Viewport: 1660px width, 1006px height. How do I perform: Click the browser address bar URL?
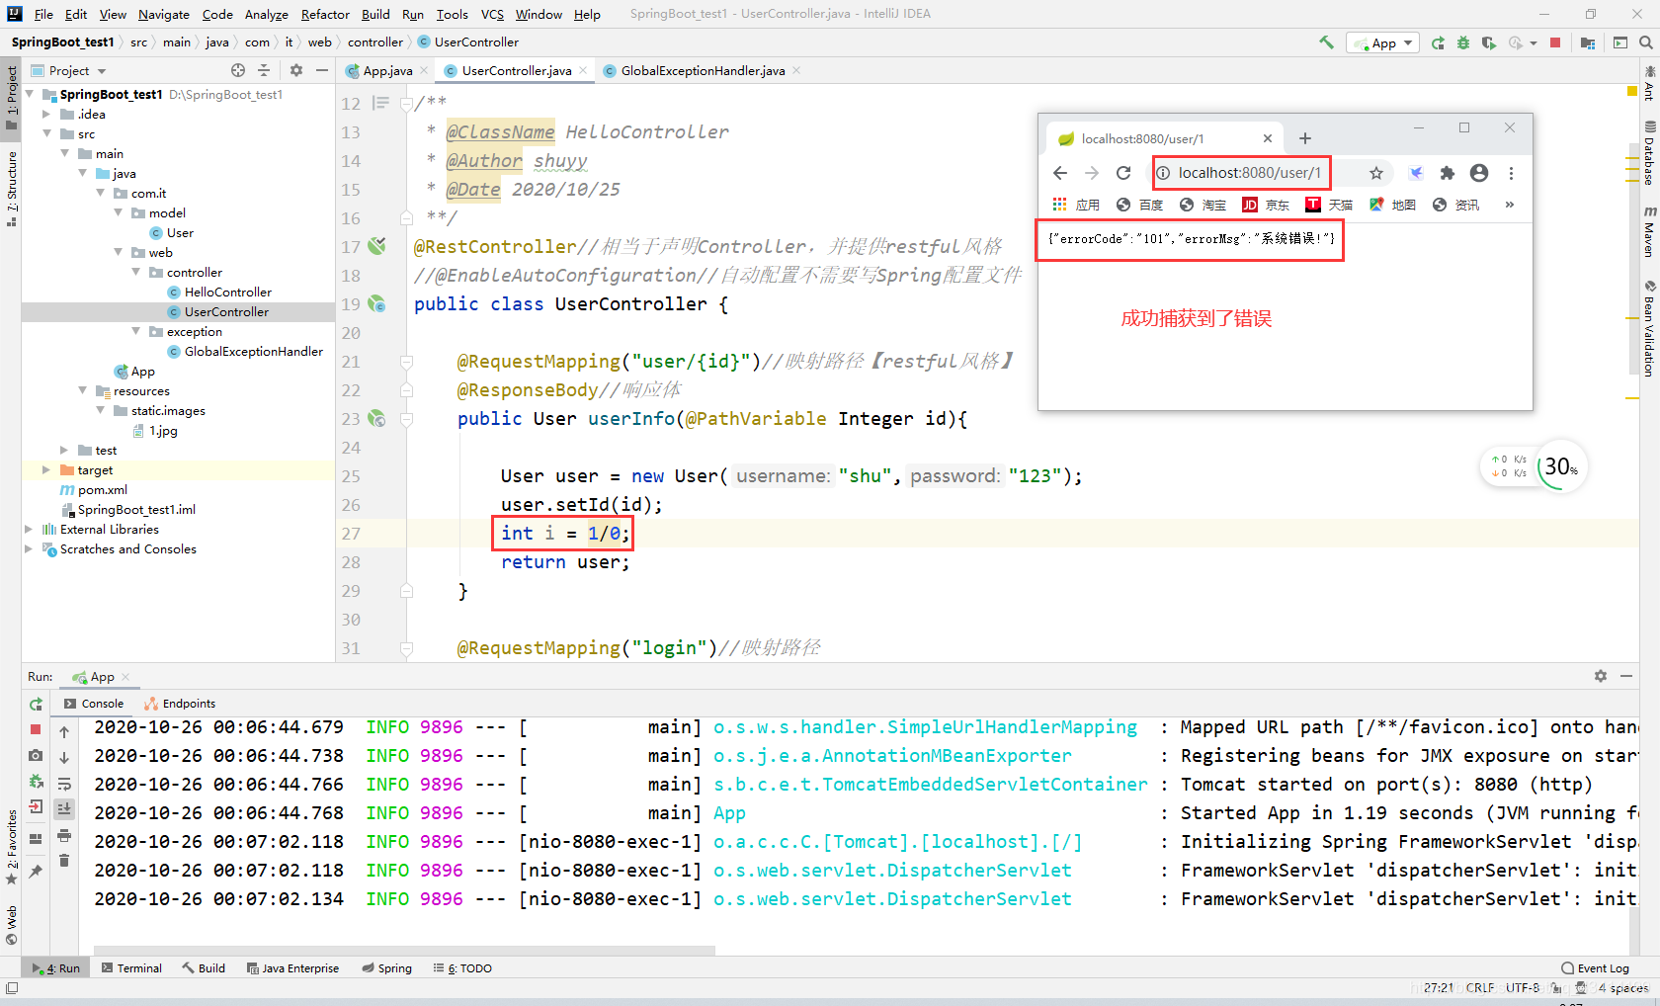1249,173
